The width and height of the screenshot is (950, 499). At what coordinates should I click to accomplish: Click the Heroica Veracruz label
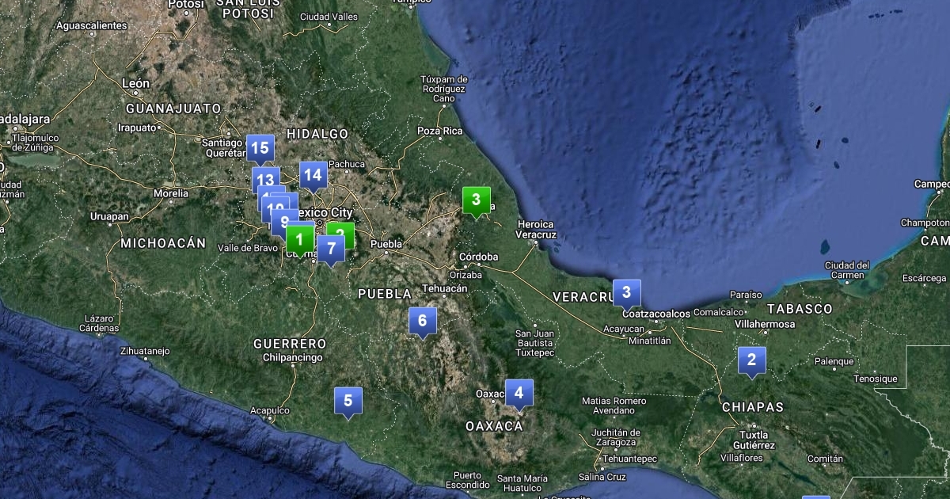pos(536,230)
